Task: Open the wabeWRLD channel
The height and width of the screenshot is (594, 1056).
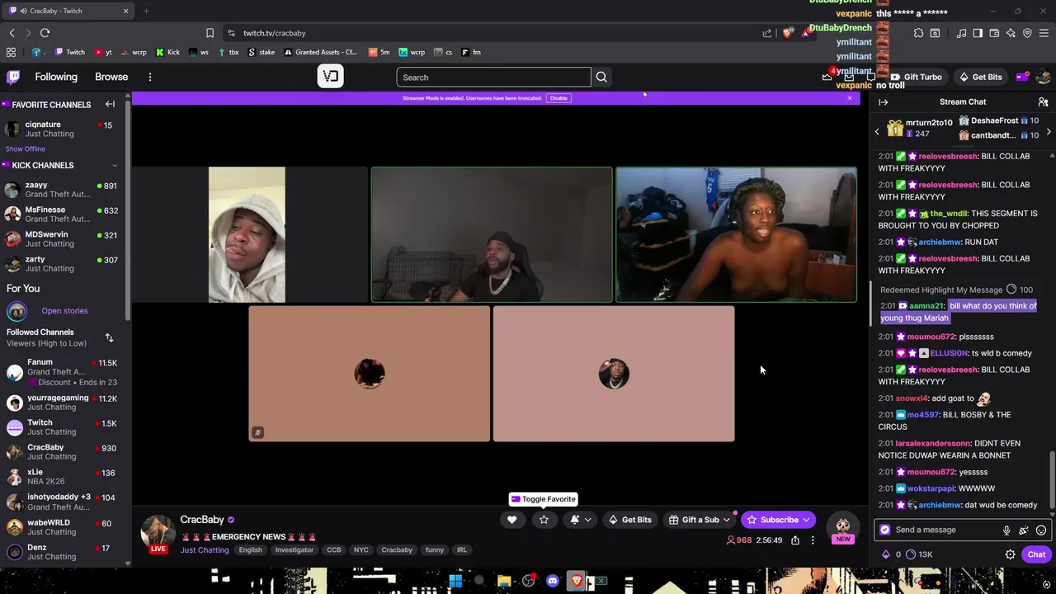Action: tap(62, 527)
